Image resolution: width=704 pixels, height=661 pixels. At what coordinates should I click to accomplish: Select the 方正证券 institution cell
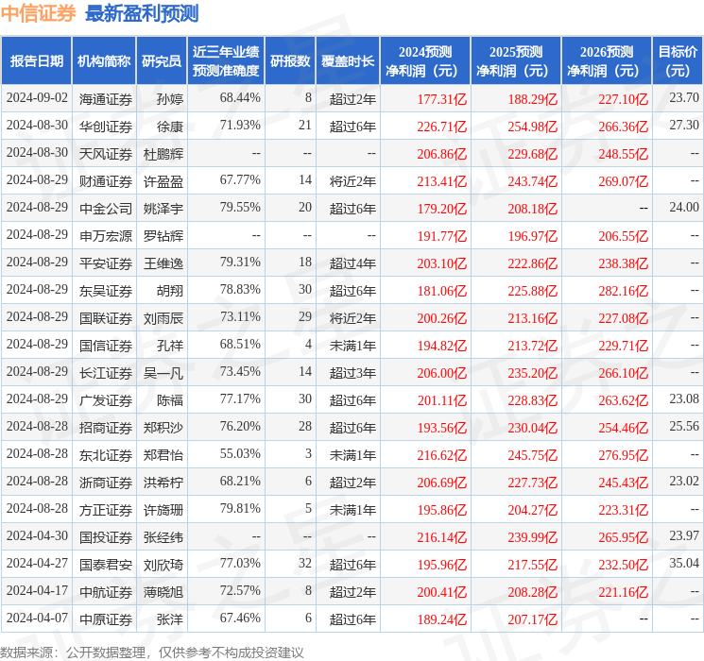coord(106,509)
